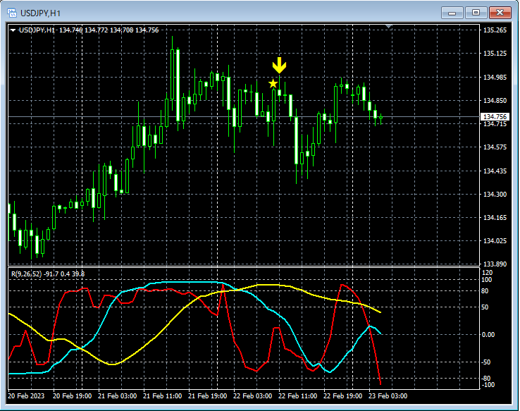Select the yellow star object on the chart
The image size is (520, 411).
coord(273,83)
